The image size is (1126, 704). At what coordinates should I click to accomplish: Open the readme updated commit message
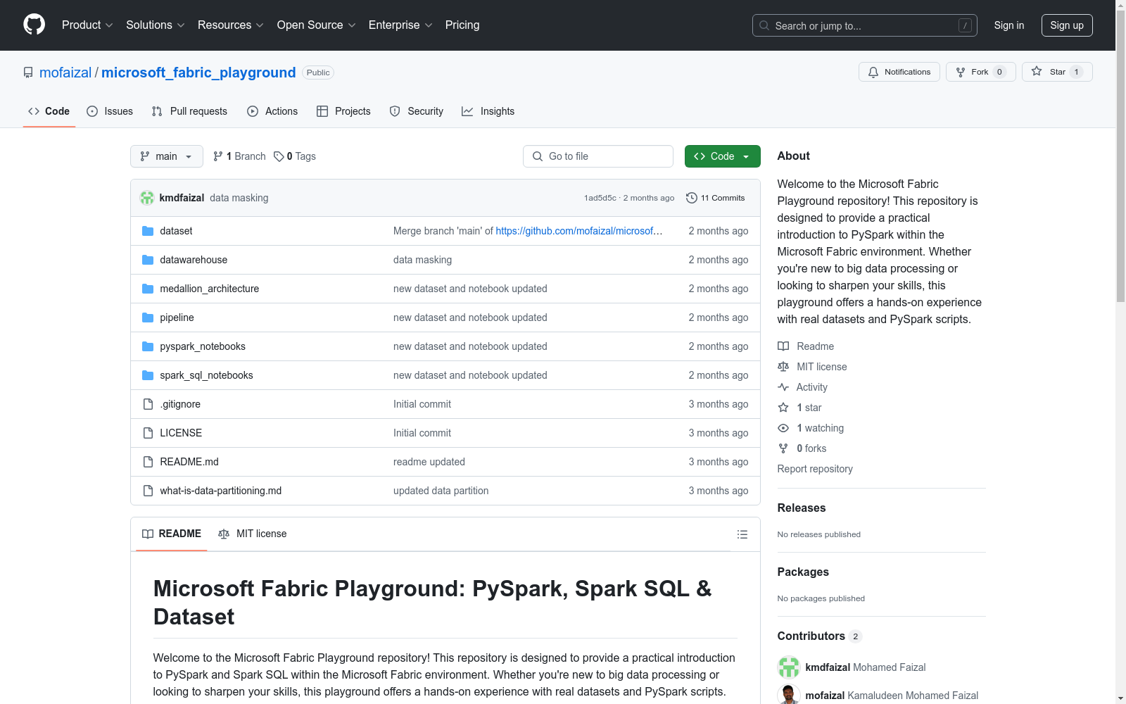(429, 462)
